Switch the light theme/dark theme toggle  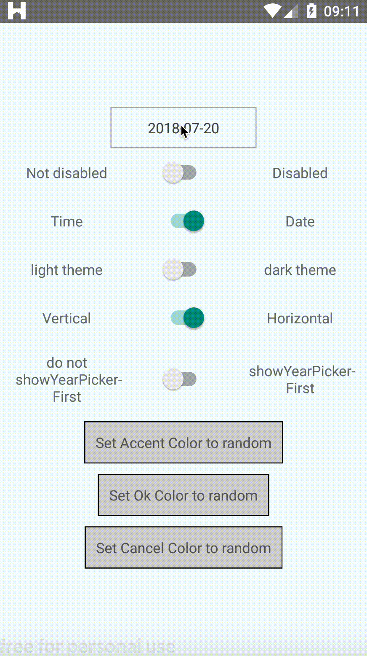180,270
